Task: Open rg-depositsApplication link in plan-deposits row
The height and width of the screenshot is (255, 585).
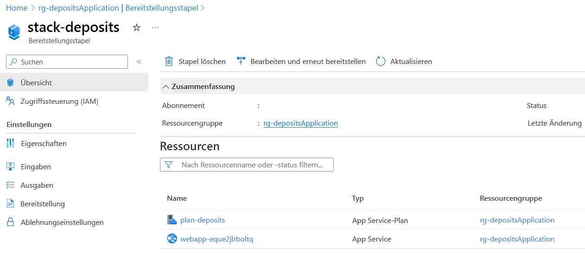Action: (x=517, y=220)
